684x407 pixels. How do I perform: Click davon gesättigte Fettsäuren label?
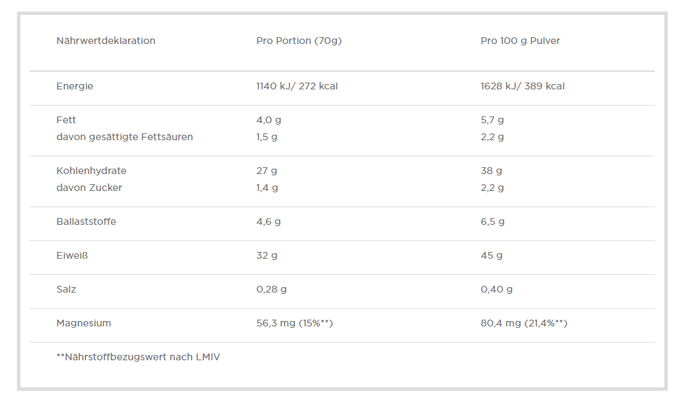124,137
